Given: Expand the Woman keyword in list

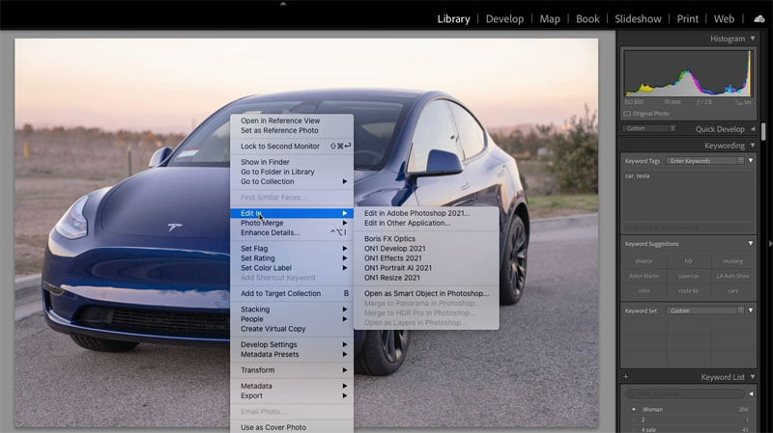Looking at the screenshot, I should point(634,409).
